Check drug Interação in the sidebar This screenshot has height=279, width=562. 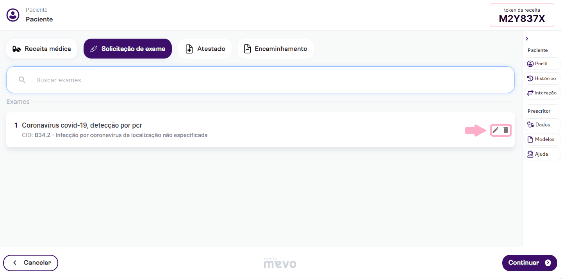click(542, 93)
